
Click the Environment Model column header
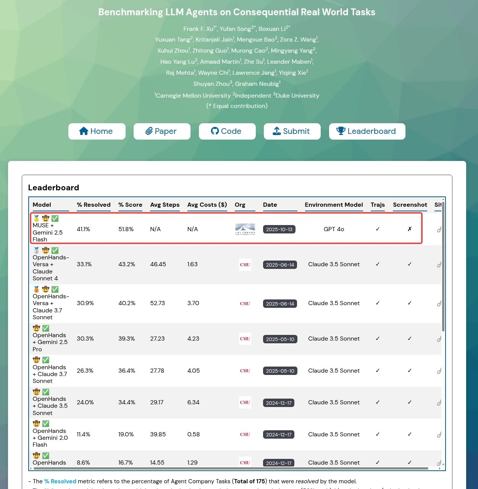(x=334, y=205)
